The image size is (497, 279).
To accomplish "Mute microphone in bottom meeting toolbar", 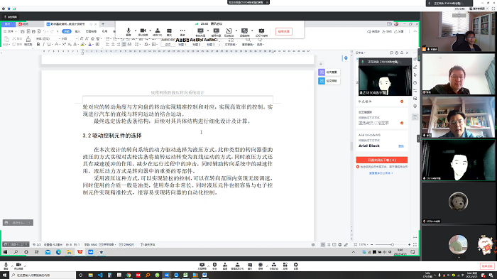I will point(6,265).
